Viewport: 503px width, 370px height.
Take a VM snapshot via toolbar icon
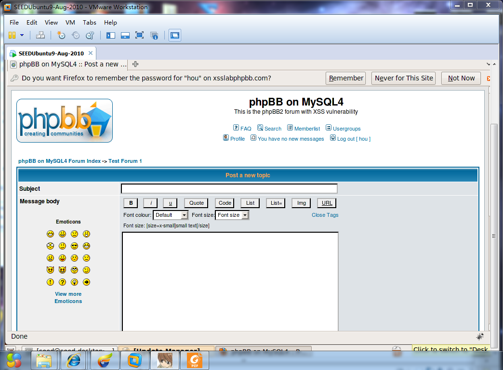point(61,35)
